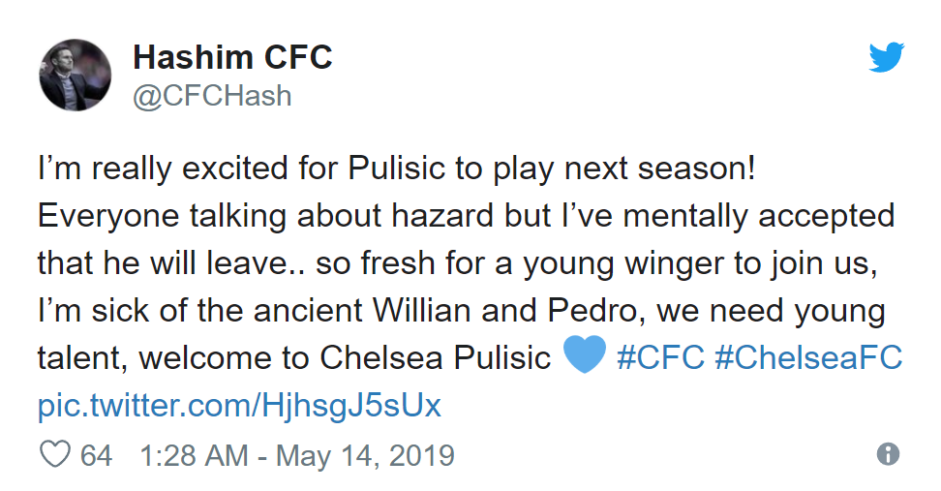Image resolution: width=941 pixels, height=491 pixels.
Task: Click the word "hazard" in the tweet
Action: [x=430, y=215]
